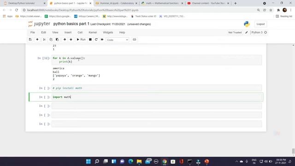Click the Not Trusted button
This screenshot has height=166, width=295.
[235, 32]
